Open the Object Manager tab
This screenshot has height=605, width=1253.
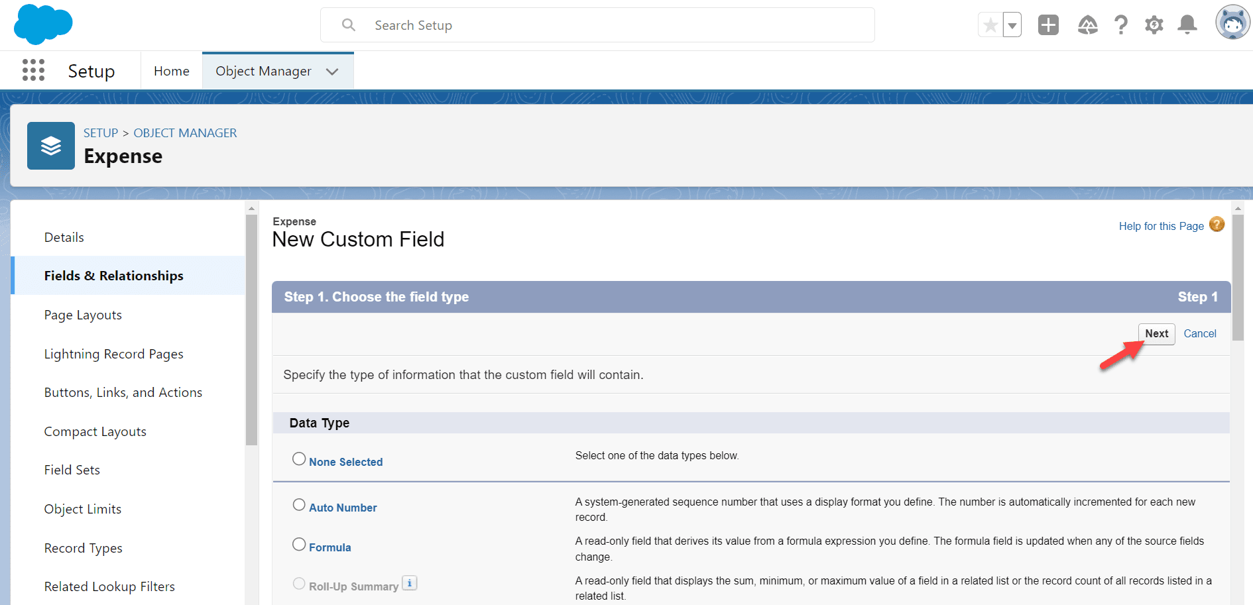point(263,71)
